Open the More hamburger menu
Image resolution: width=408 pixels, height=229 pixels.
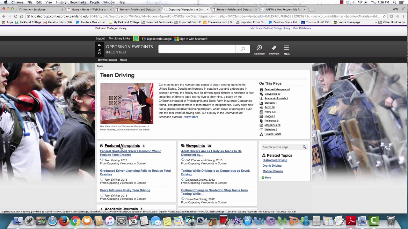tap(287, 48)
